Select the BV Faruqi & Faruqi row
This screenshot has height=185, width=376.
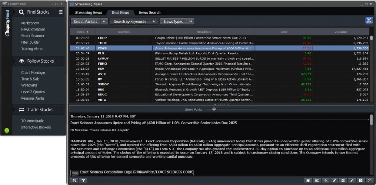point(220,79)
